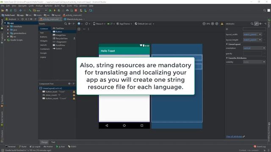271x152 pixels.
Task: Open the Event Log
Action: (x=260, y=147)
